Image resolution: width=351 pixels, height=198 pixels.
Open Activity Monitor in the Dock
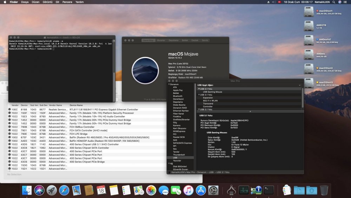click(x=244, y=190)
